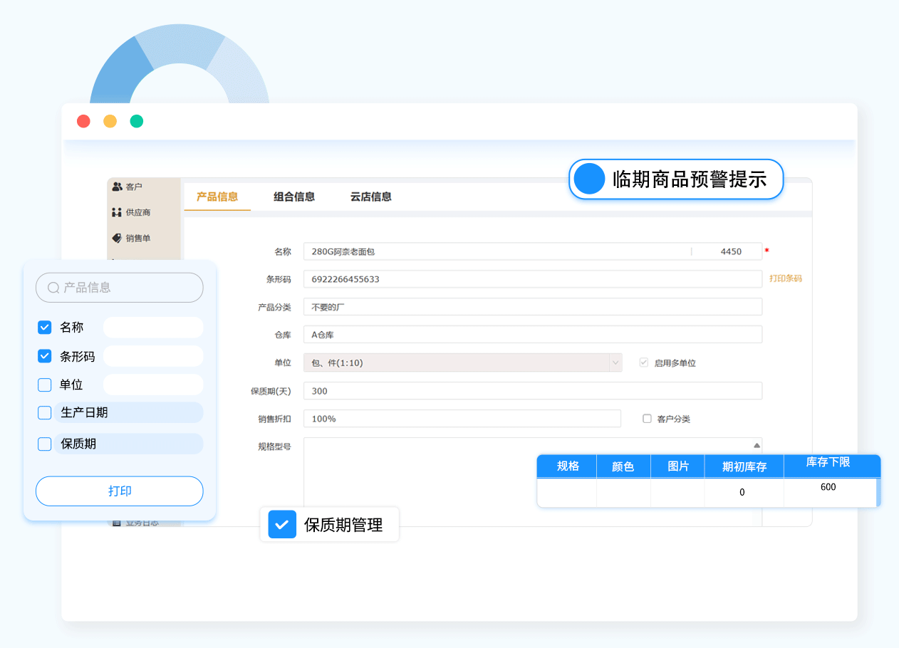This screenshot has width=899, height=648.
Task: Click the red window control dot
Action: (x=84, y=121)
